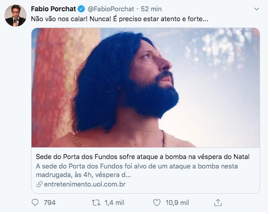Click the 10,9 mil likes count

177,202
